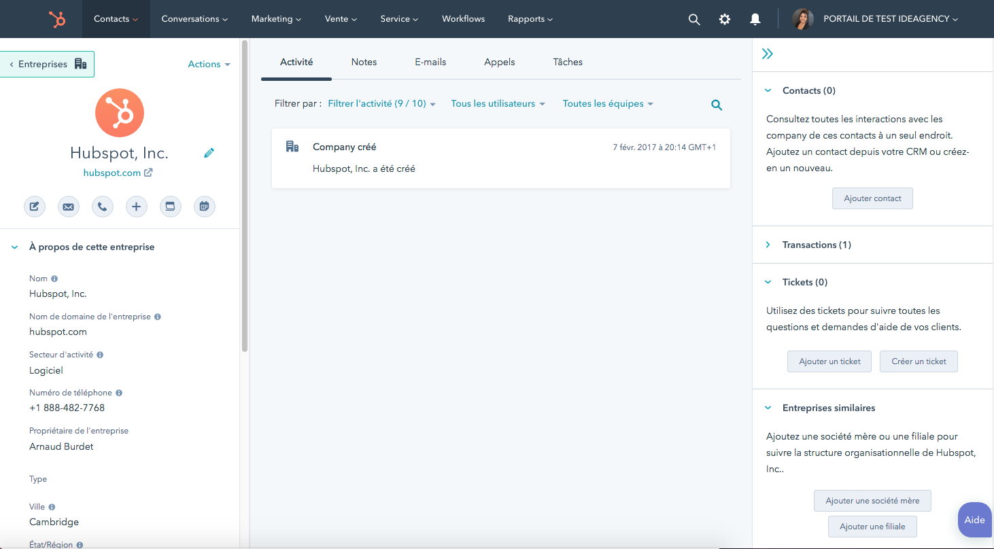Open Workflows in navbar
This screenshot has width=994, height=549.
pyautogui.click(x=463, y=19)
